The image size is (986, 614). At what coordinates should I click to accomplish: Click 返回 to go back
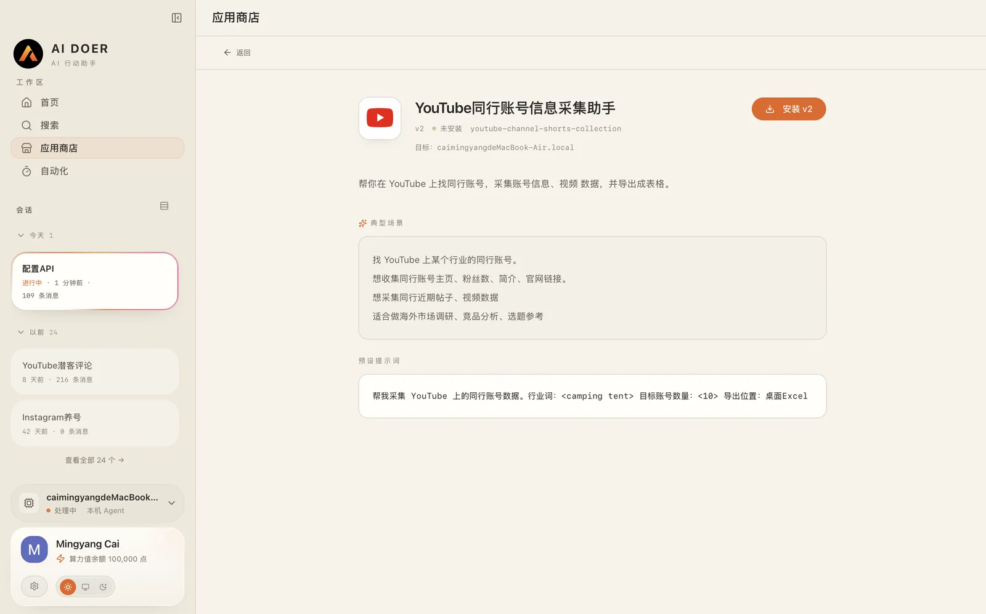pyautogui.click(x=237, y=52)
